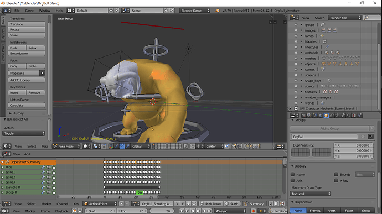
Task: Collapse the Dope Sheet Summary row
Action: point(2,162)
